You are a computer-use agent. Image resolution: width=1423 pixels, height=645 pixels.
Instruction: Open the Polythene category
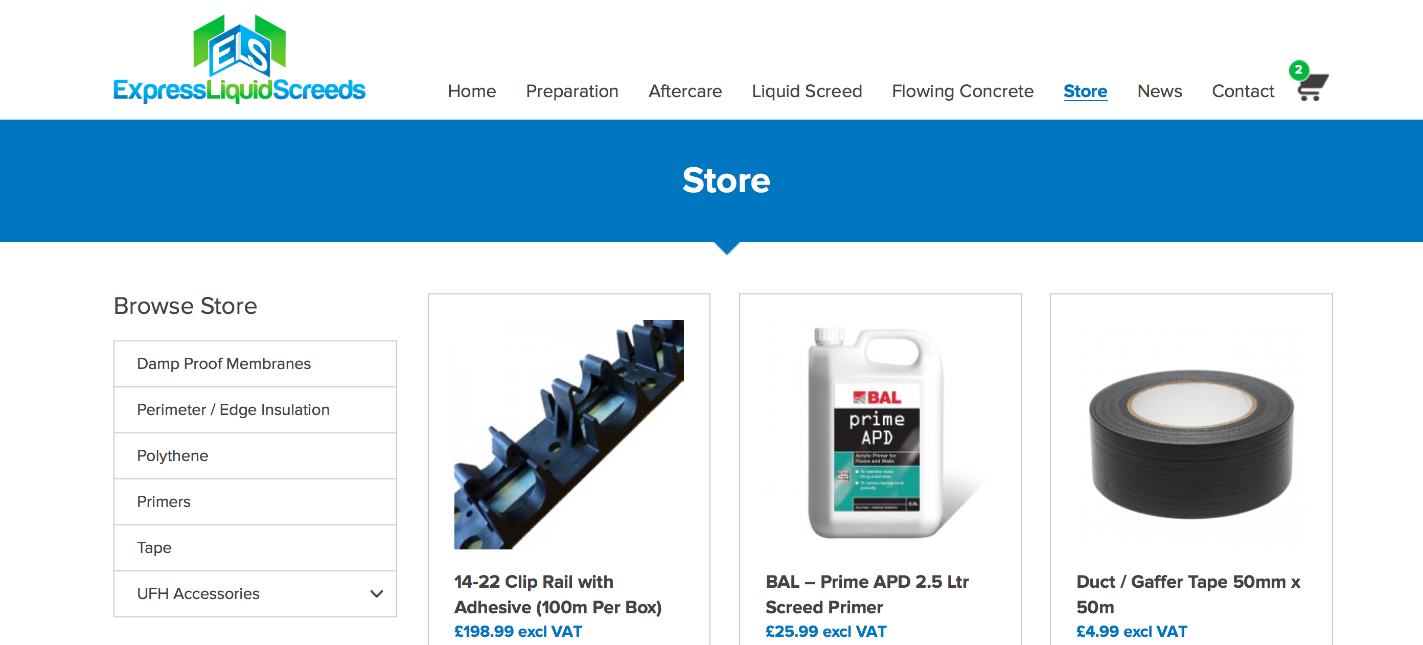click(255, 455)
